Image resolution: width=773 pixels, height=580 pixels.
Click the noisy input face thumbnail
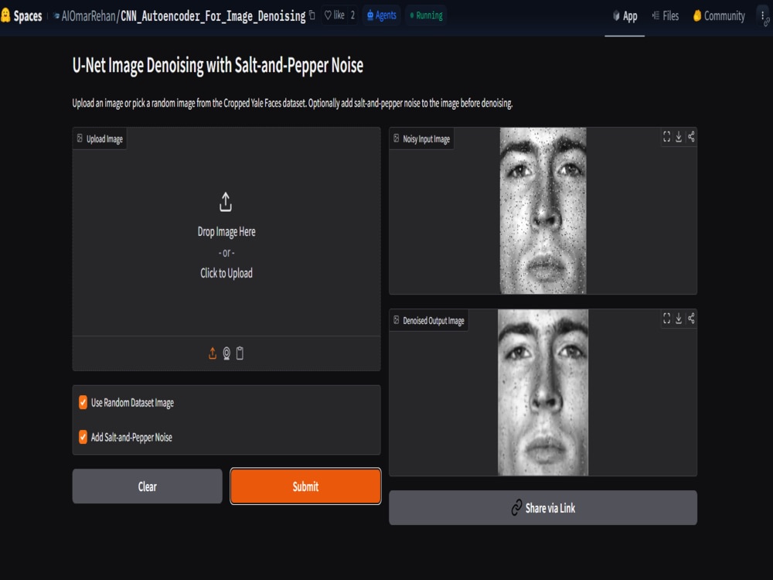pos(543,210)
